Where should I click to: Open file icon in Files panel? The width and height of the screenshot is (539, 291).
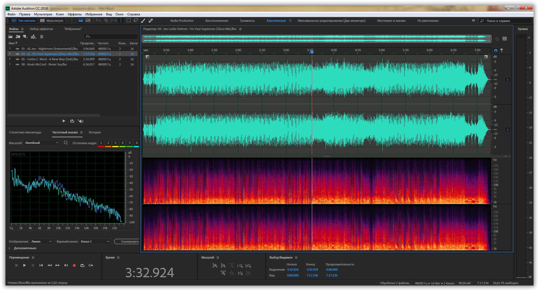pyautogui.click(x=10, y=37)
